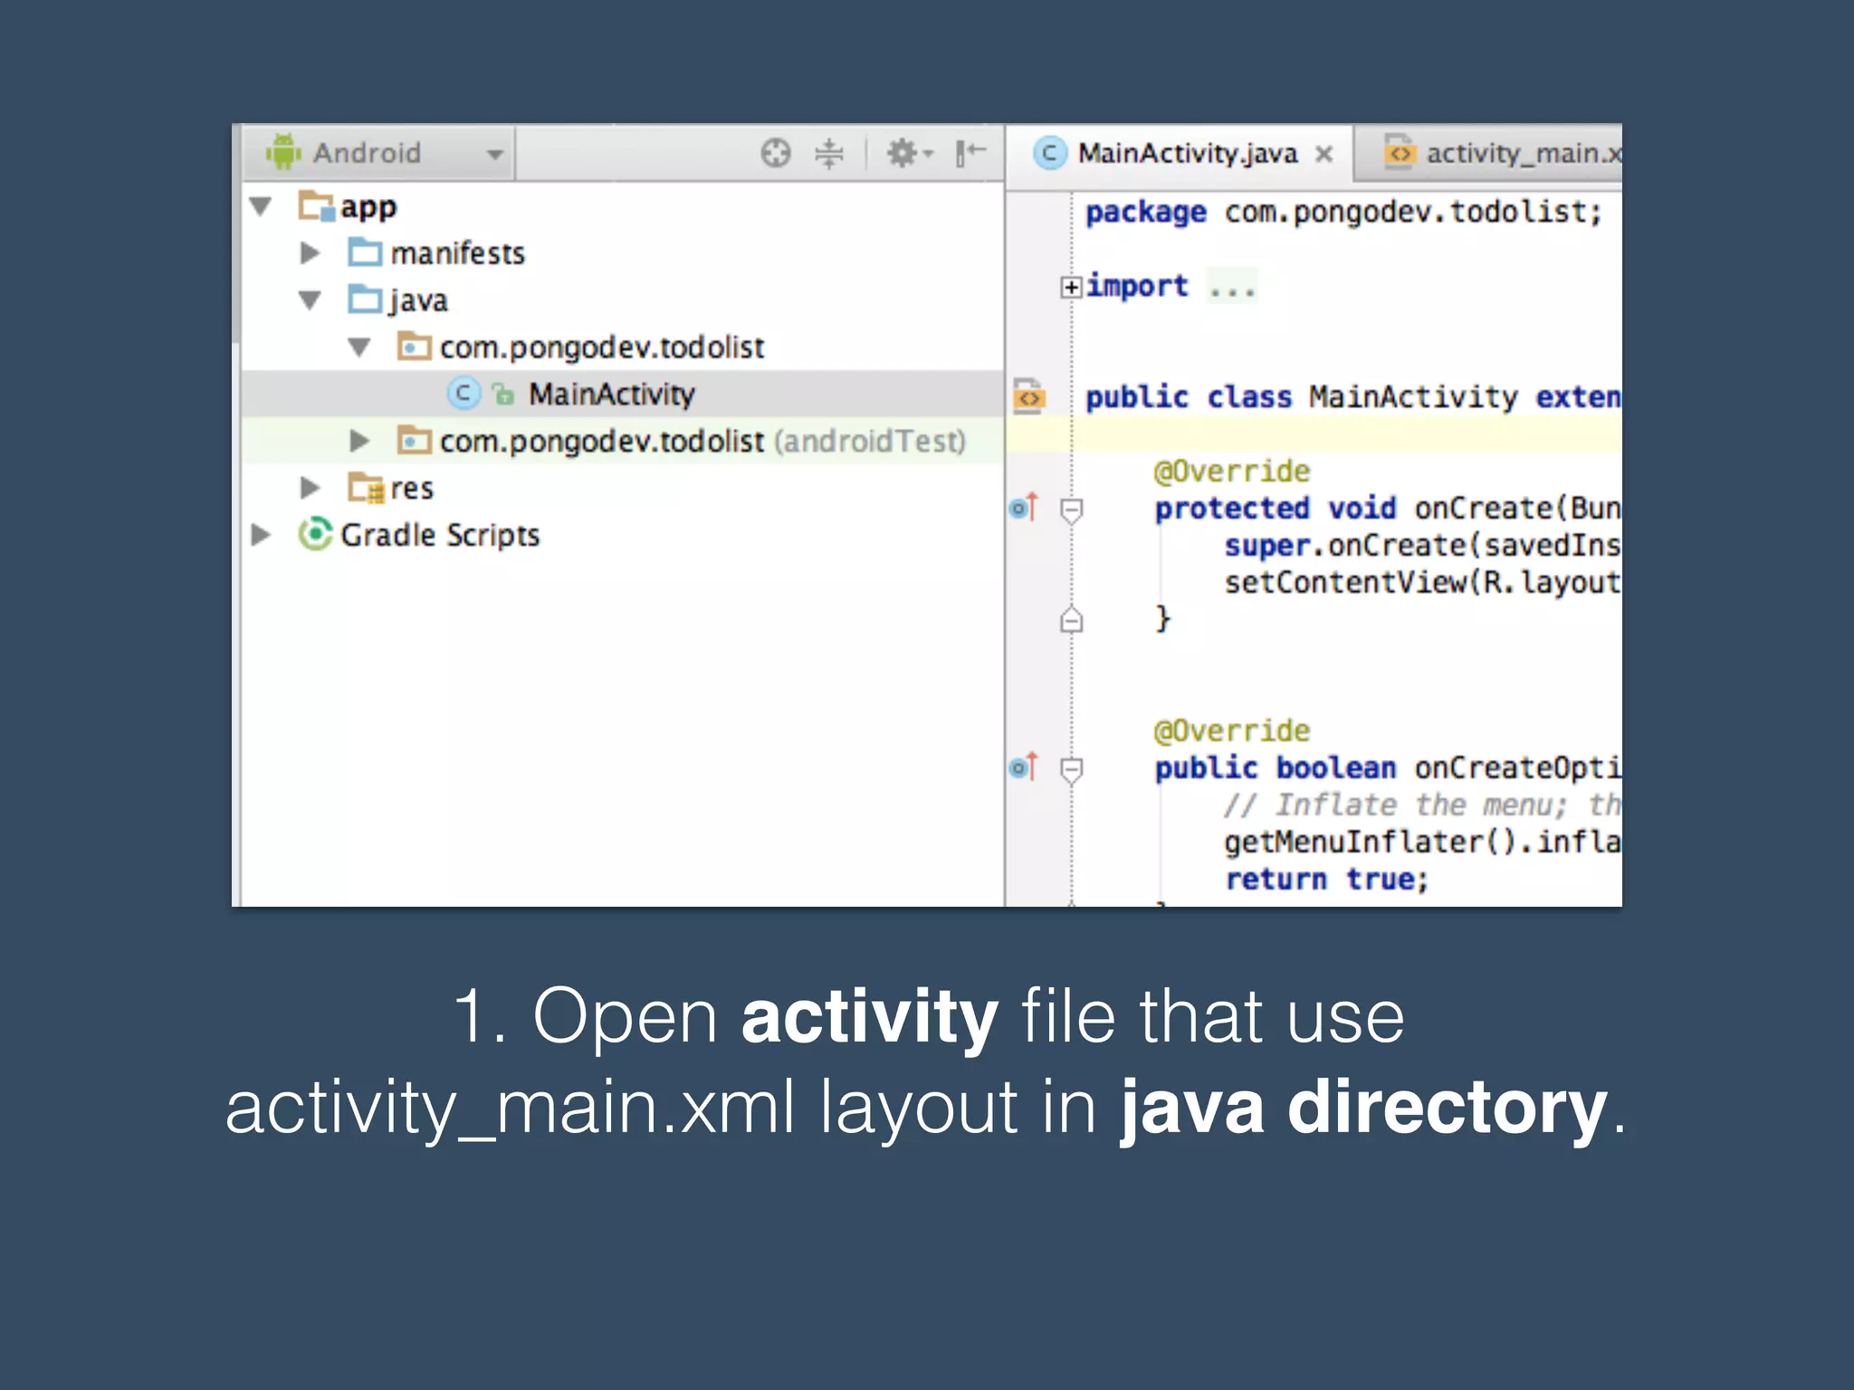Hide the project panel with the arrow icon
This screenshot has width=1854, height=1390.
click(x=970, y=153)
